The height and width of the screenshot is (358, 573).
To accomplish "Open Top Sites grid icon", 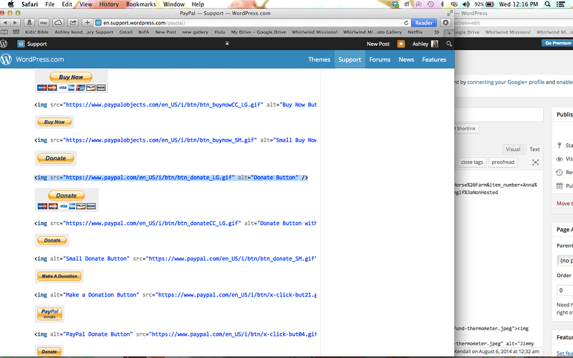I will pos(16,32).
